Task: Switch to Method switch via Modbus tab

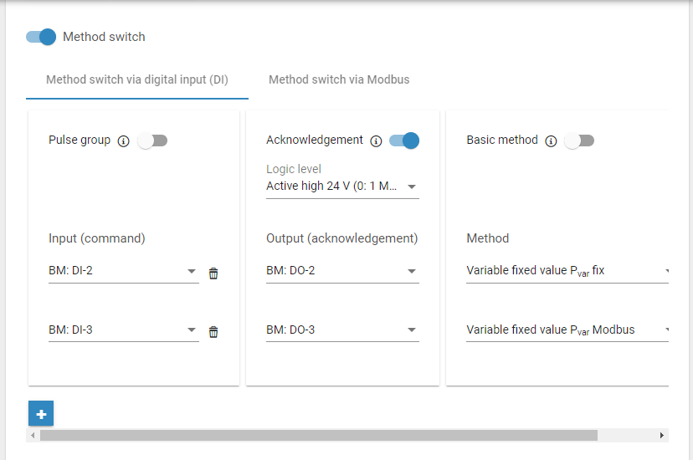Action: click(x=339, y=80)
